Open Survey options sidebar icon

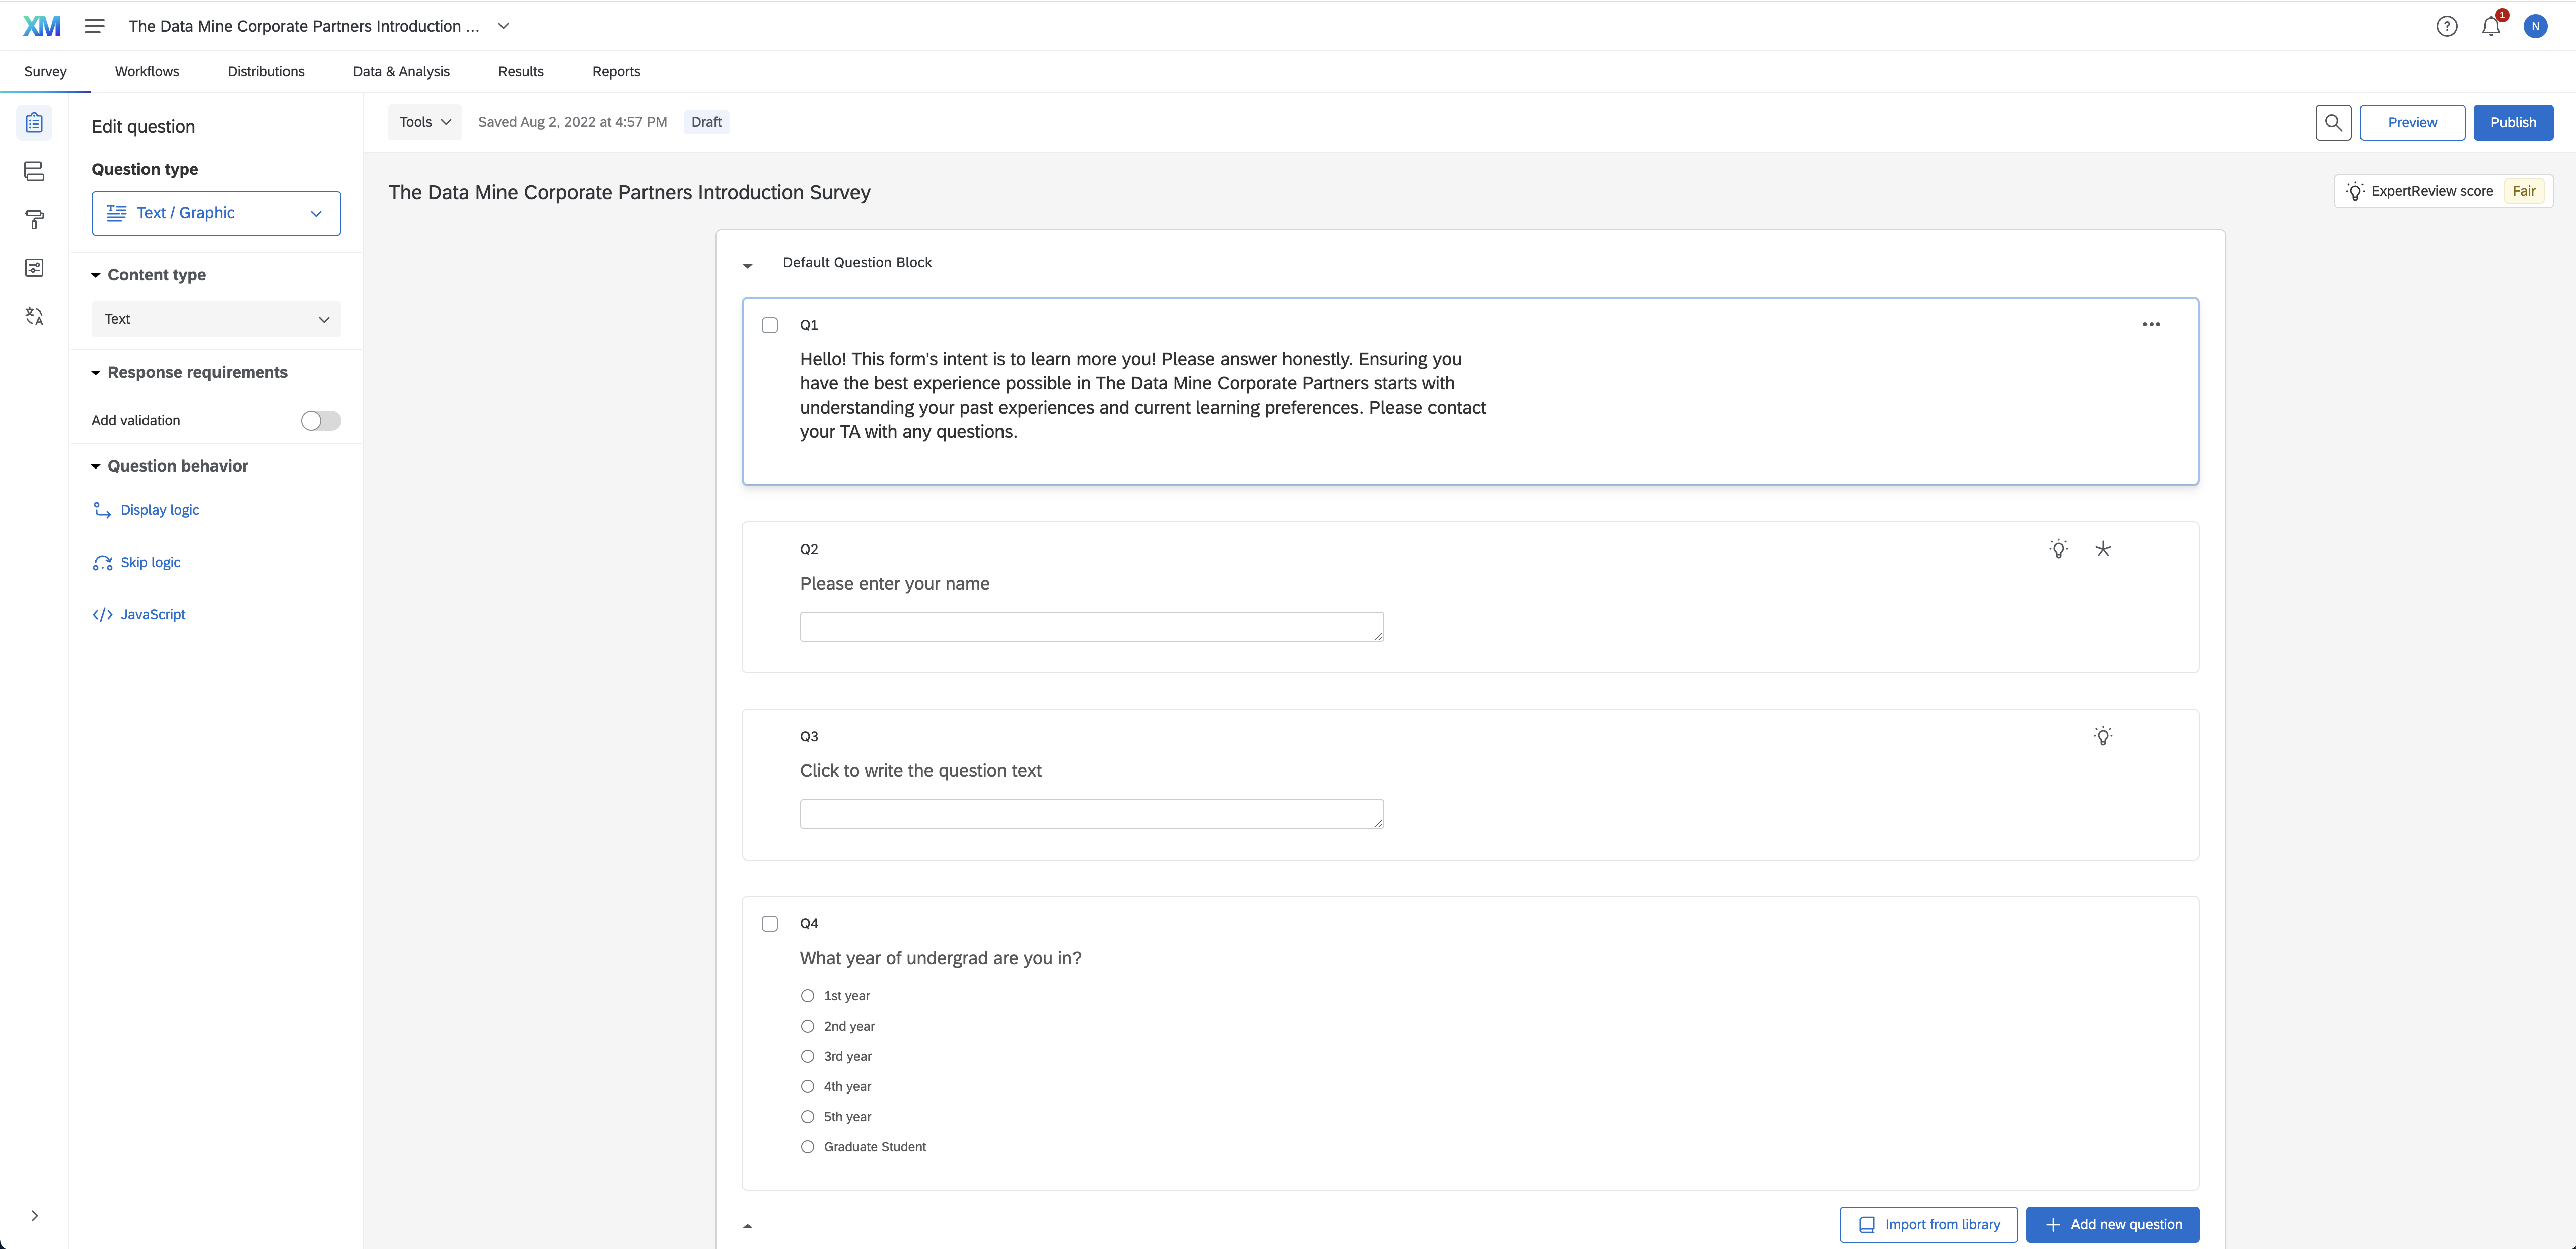pyautogui.click(x=34, y=268)
